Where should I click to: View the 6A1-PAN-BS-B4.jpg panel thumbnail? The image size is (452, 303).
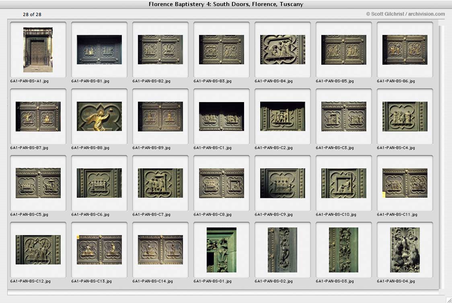click(x=282, y=49)
